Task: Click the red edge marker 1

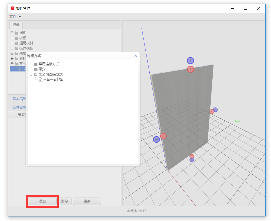Action: (191, 69)
